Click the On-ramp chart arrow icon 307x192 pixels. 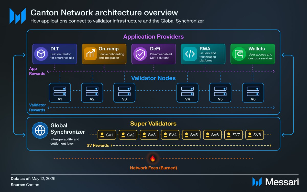coord(90,54)
